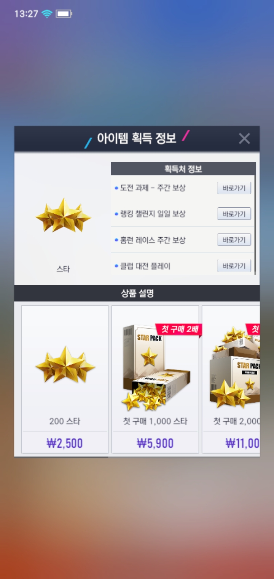Select the 2,000 스타 Star Pack boxes image
This screenshot has height=579, width=274.
(234, 367)
